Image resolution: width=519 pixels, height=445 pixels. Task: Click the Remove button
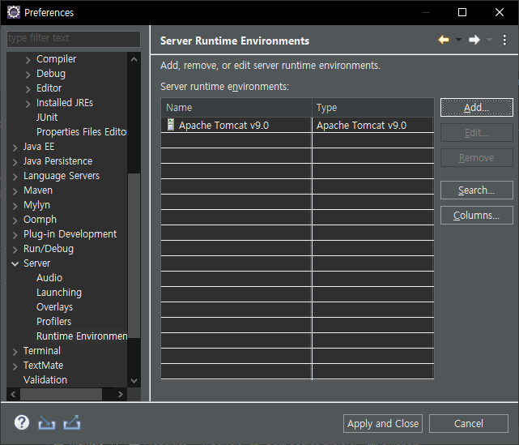pyautogui.click(x=477, y=158)
